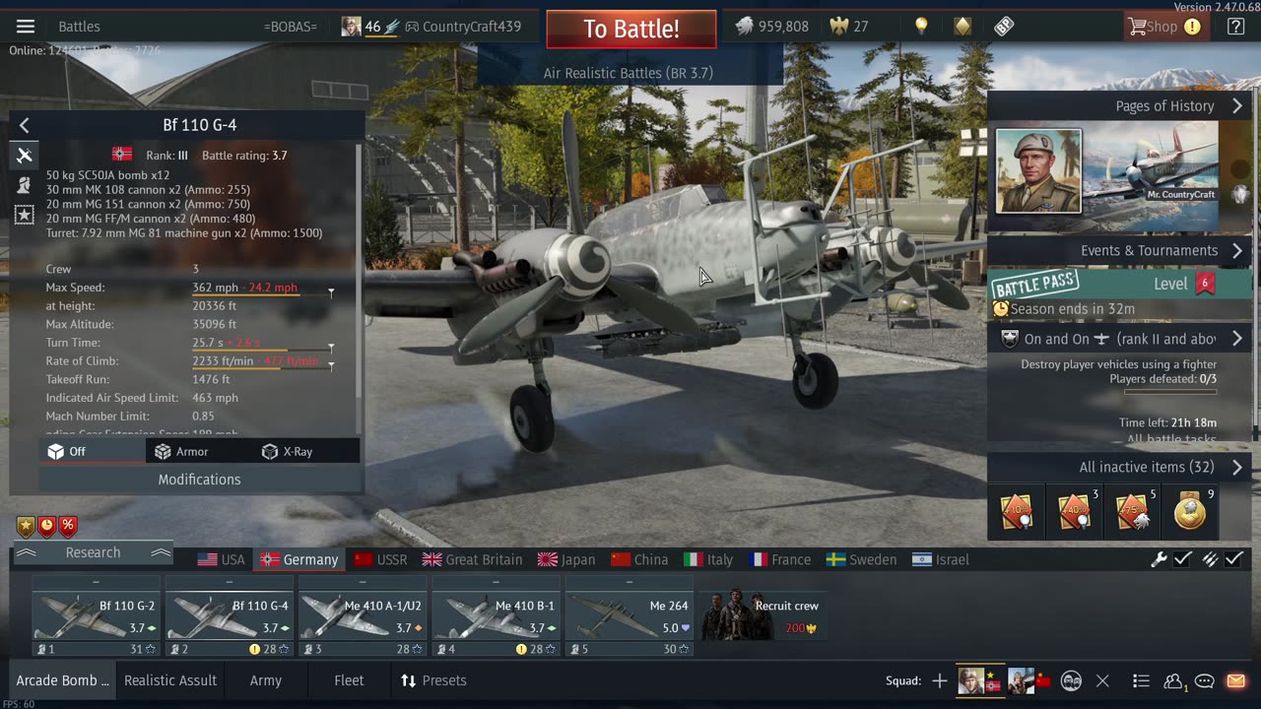
Task: Expand the On and On battle task
Action: point(1120,339)
